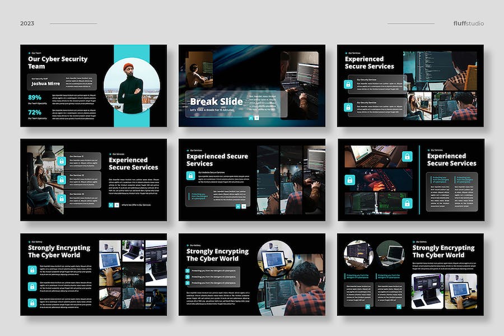The image size is (504, 336).
Task: Click the lock icon on the laptop photo
Action: point(407,157)
